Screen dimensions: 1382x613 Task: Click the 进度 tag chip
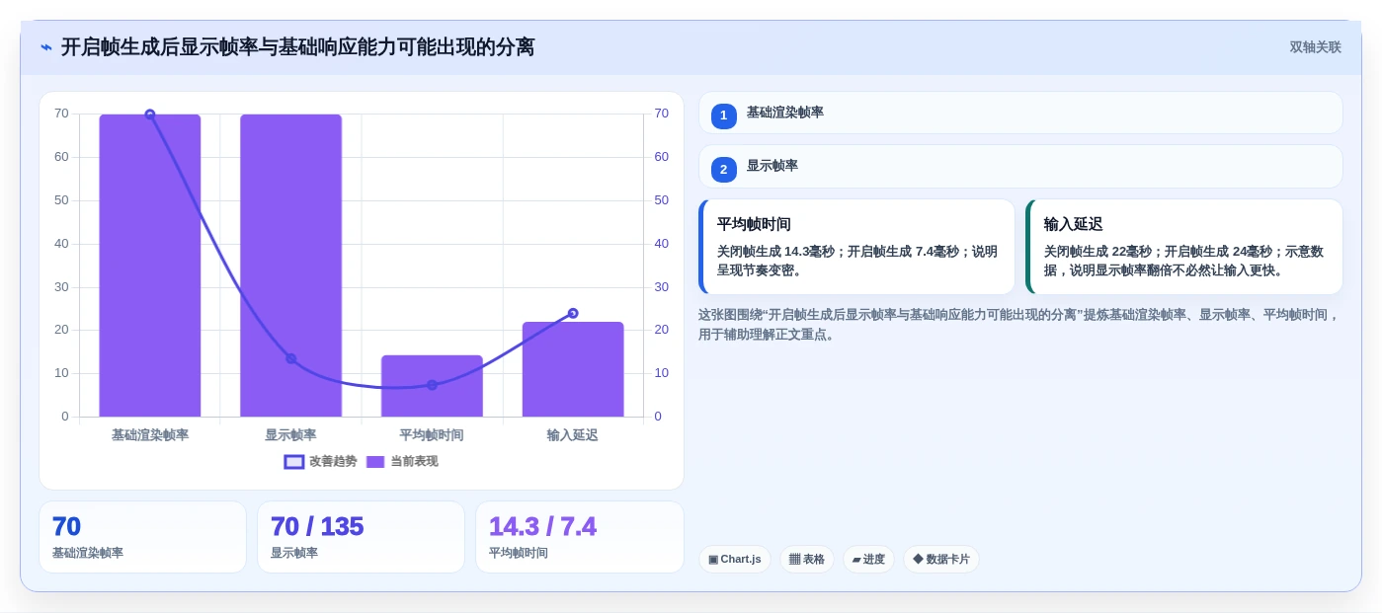(868, 559)
